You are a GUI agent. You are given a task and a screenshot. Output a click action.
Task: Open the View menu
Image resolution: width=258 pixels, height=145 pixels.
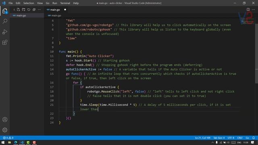click(40, 3)
